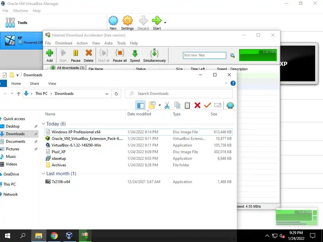Collapse the Last month (1) group

click(43, 174)
